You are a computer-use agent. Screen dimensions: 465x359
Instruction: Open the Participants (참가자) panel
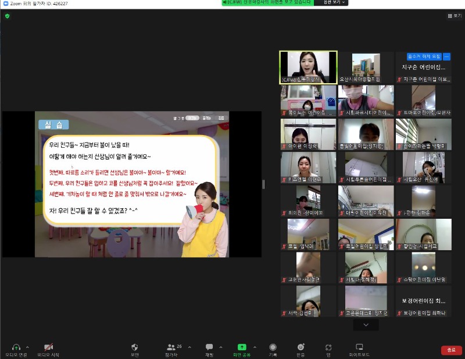[x=171, y=347]
